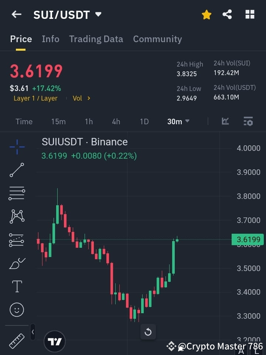
Task: Reset chart view with the circular arrow
Action: coord(148,332)
